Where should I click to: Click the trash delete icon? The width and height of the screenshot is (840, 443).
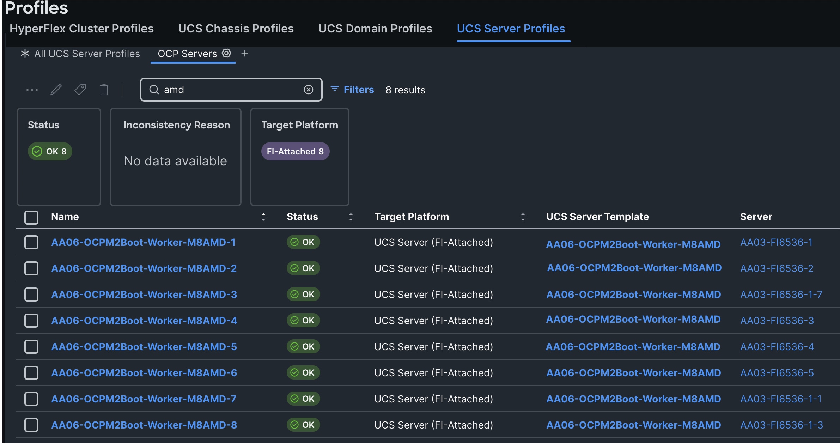tap(104, 90)
